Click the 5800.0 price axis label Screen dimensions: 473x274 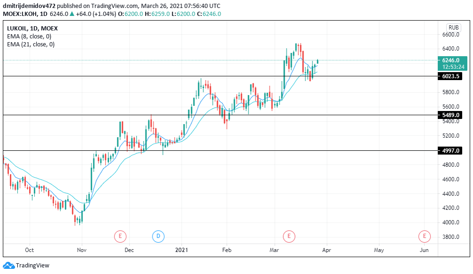[450, 92]
